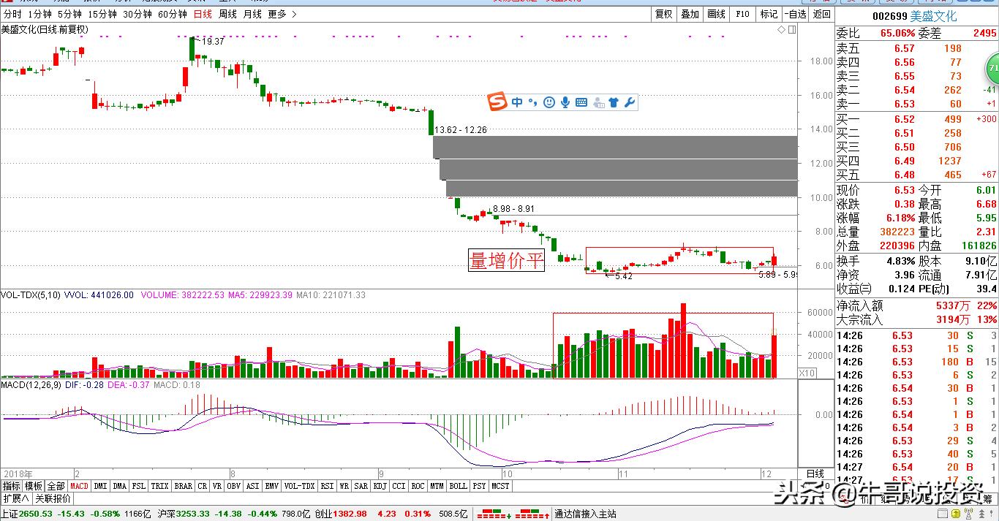Select the microphone voice input icon
Screen dimensions: 999x521
565,102
